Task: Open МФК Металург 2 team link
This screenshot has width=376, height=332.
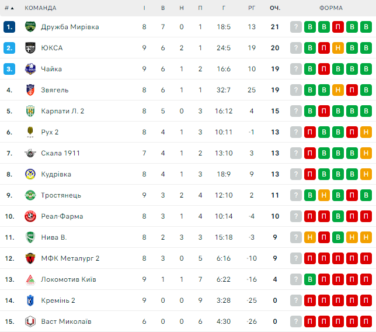Action: pyautogui.click(x=70, y=258)
